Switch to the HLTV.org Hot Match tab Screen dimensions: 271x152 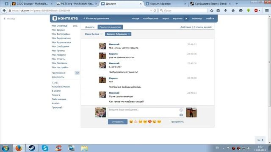tap(77, 4)
